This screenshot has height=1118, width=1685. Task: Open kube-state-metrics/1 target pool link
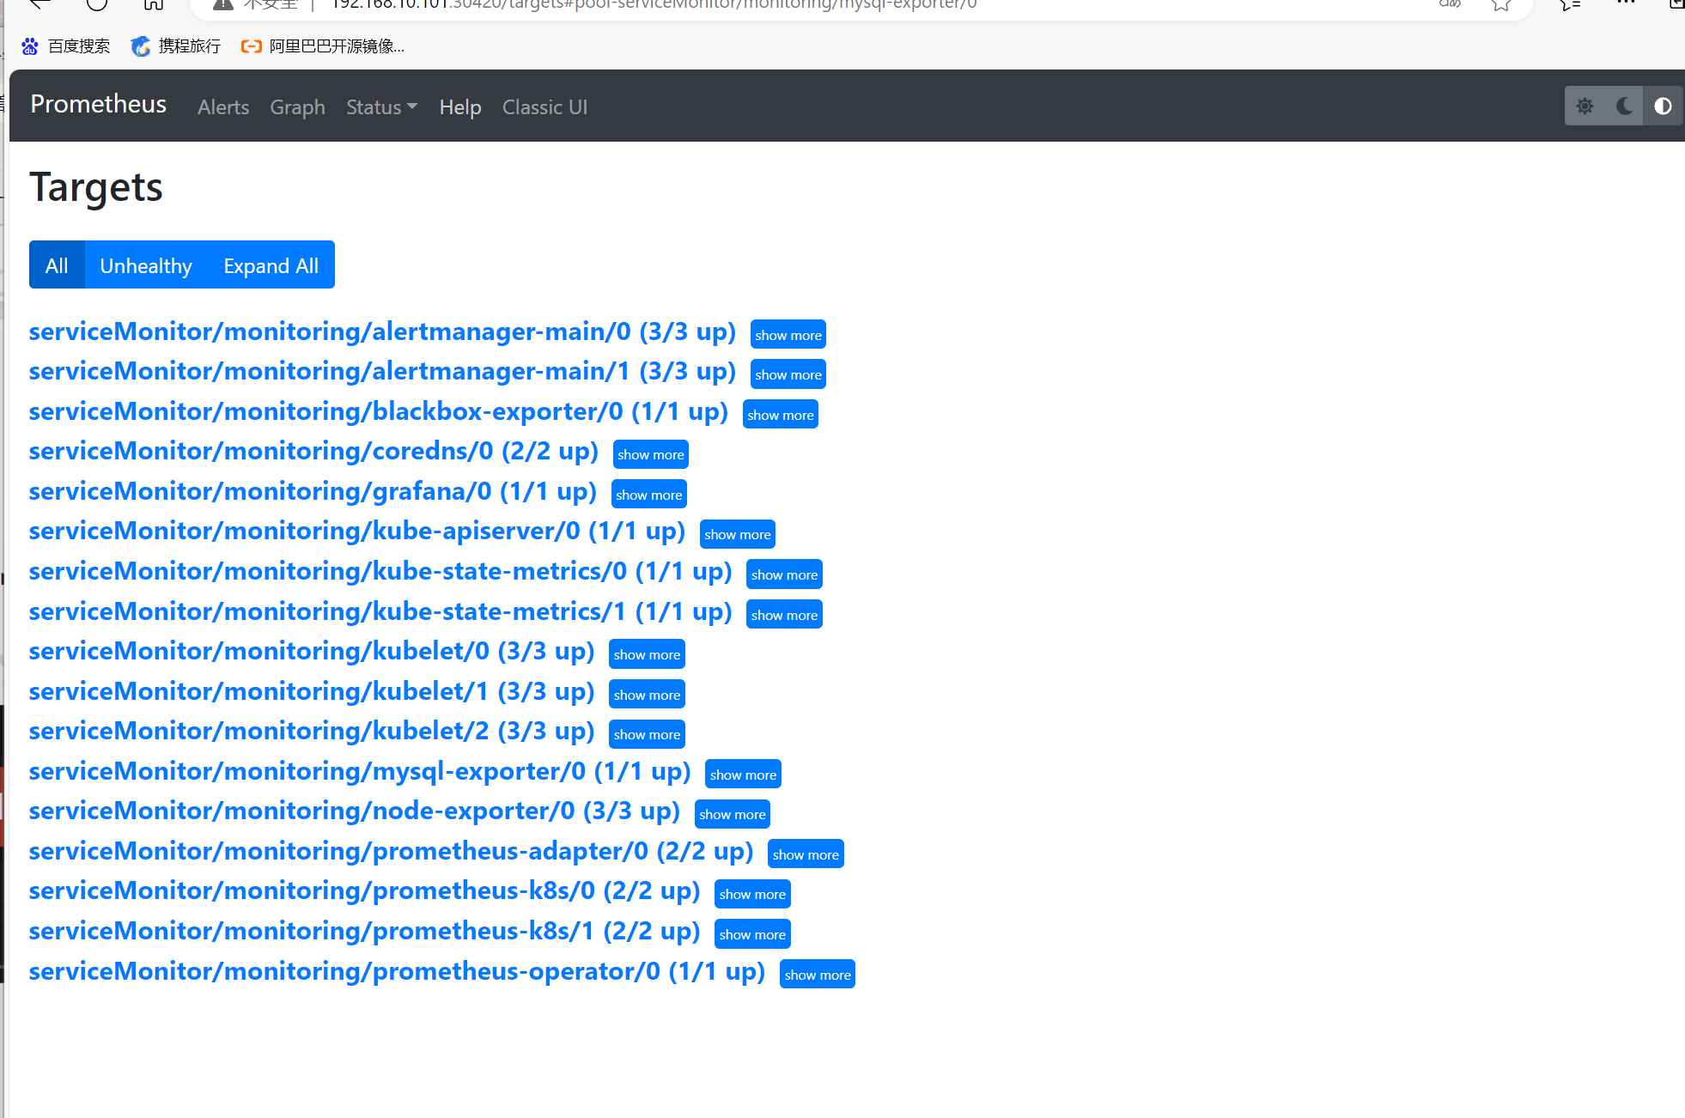[x=380, y=612]
